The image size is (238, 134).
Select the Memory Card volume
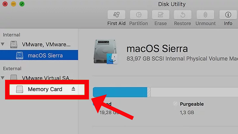tap(45, 89)
